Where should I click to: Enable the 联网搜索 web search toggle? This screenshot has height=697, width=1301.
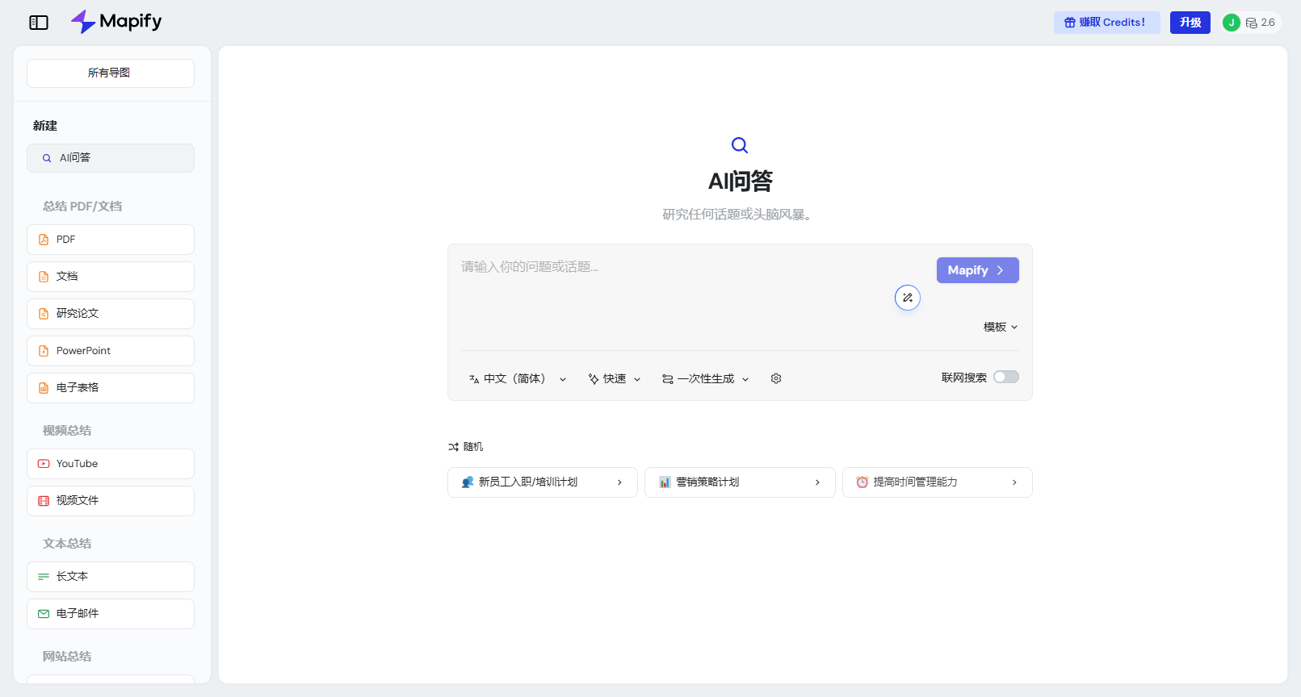click(x=1006, y=377)
